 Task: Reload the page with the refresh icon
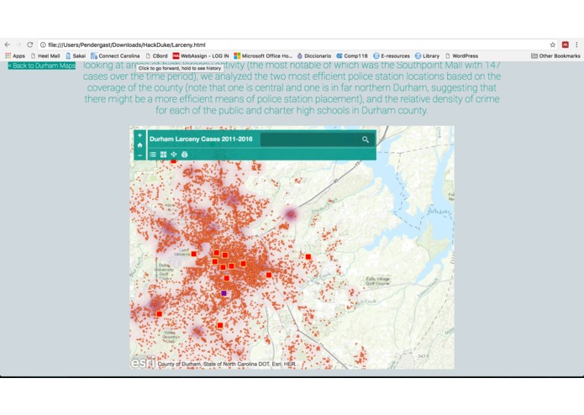click(x=29, y=45)
